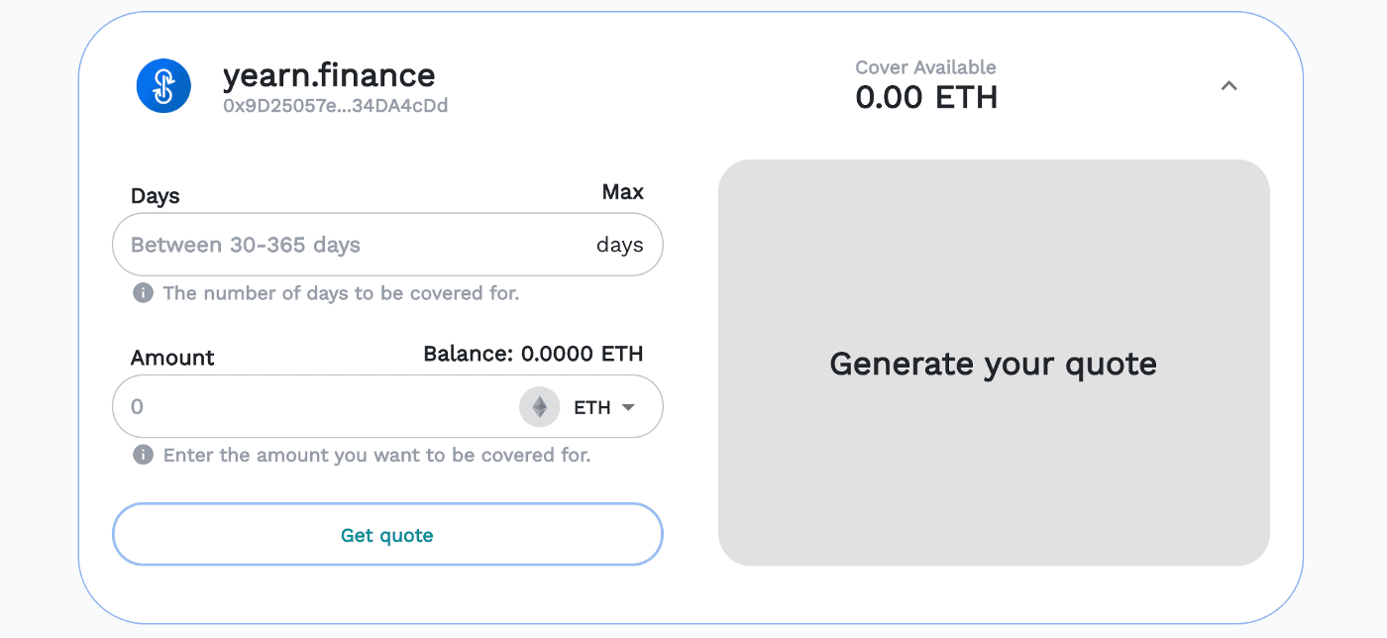
Task: Click the Ethereum coin icon in Amount field
Action: pos(540,406)
